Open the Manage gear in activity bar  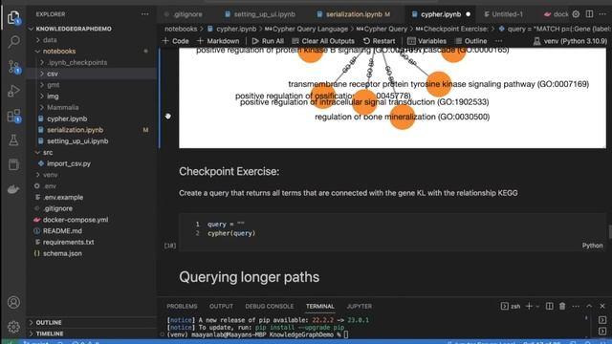pos(13,327)
